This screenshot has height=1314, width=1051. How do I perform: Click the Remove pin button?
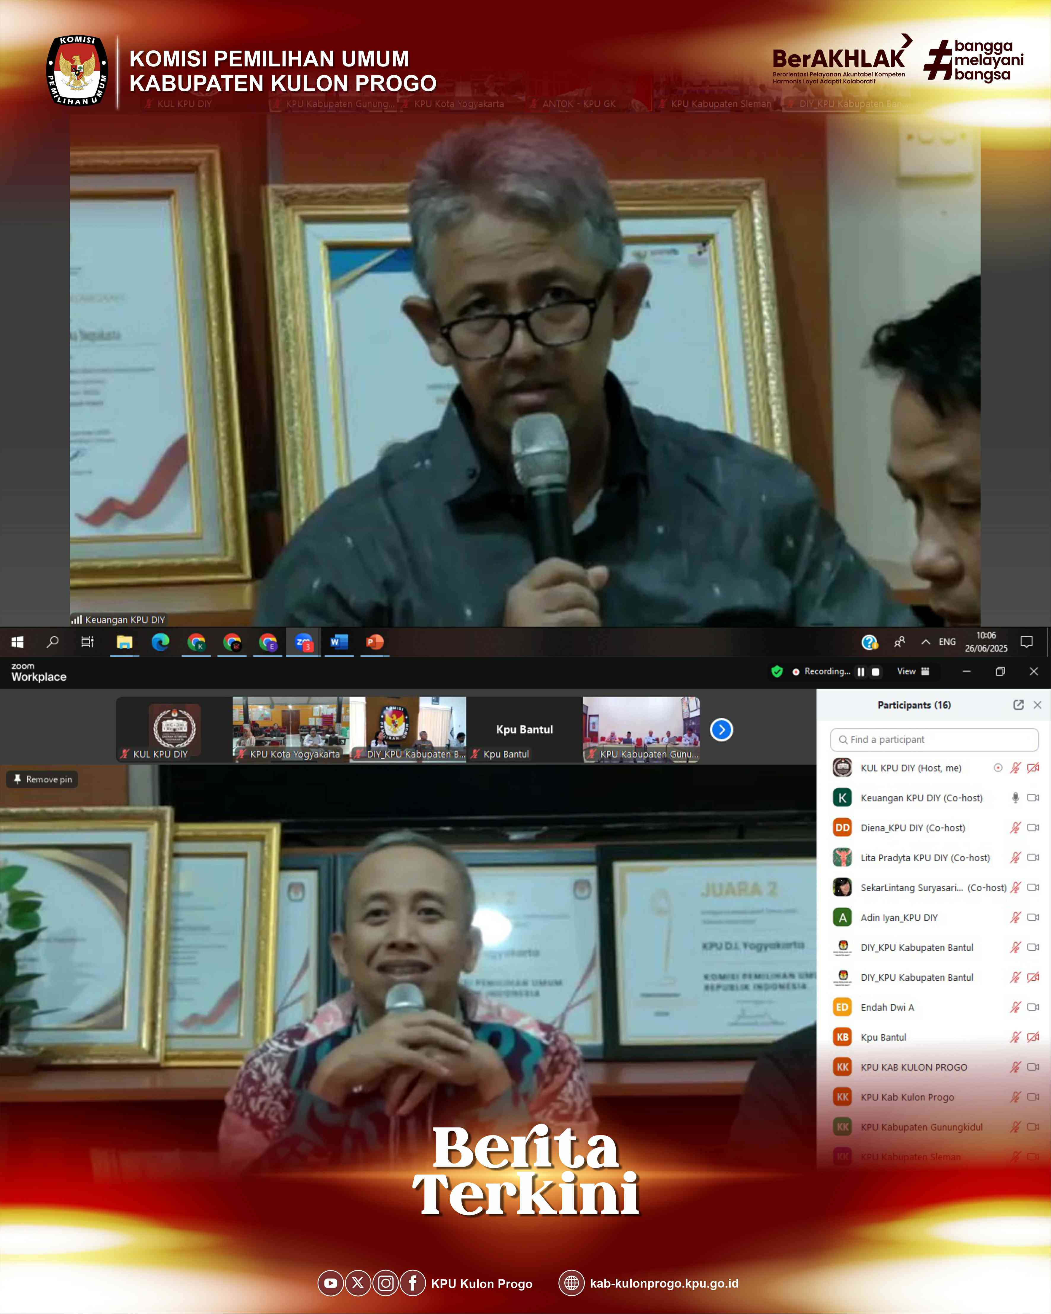[x=42, y=779]
